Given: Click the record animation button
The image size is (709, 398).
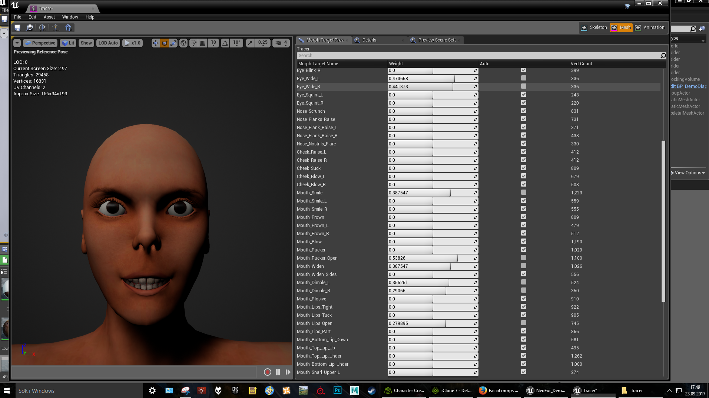Looking at the screenshot, I should point(268,372).
